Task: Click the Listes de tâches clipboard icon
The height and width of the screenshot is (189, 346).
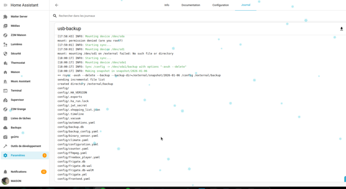Action: point(6,118)
